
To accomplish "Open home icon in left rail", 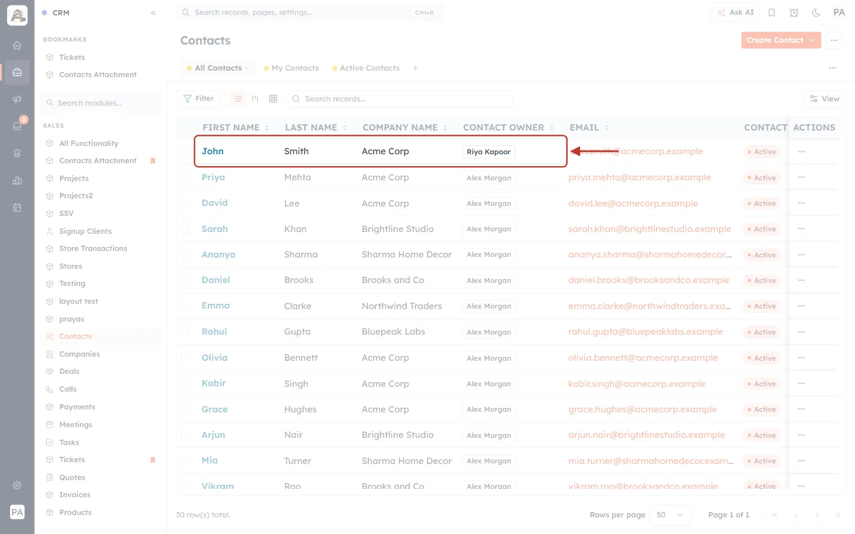I will [17, 45].
